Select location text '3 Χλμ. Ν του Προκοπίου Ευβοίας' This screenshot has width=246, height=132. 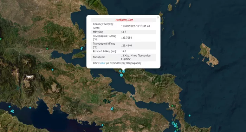(x=136, y=57)
